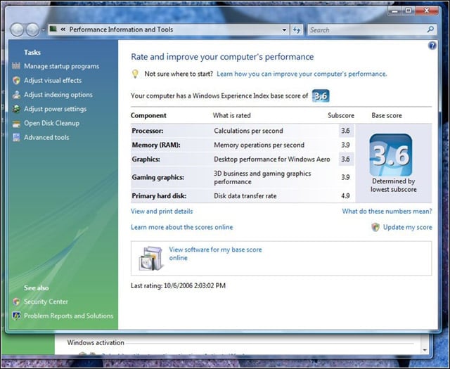This screenshot has height=369, width=450.
Task: Click the software box icon
Action: coord(152,259)
